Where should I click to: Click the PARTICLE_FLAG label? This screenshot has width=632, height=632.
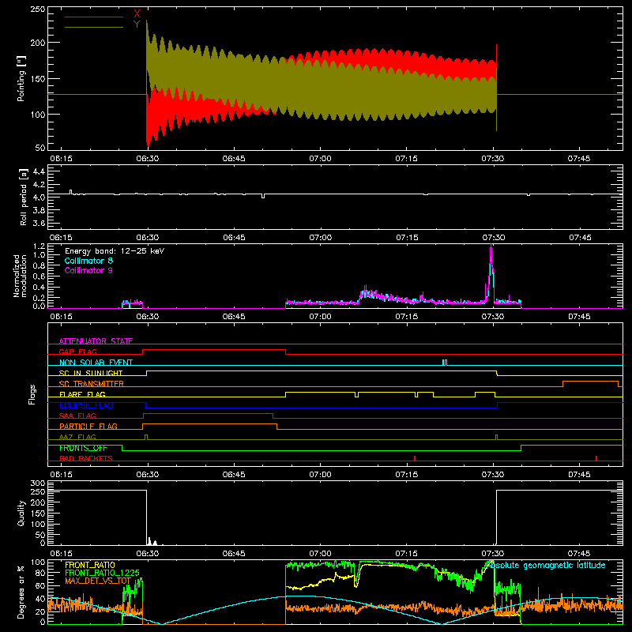click(88, 426)
